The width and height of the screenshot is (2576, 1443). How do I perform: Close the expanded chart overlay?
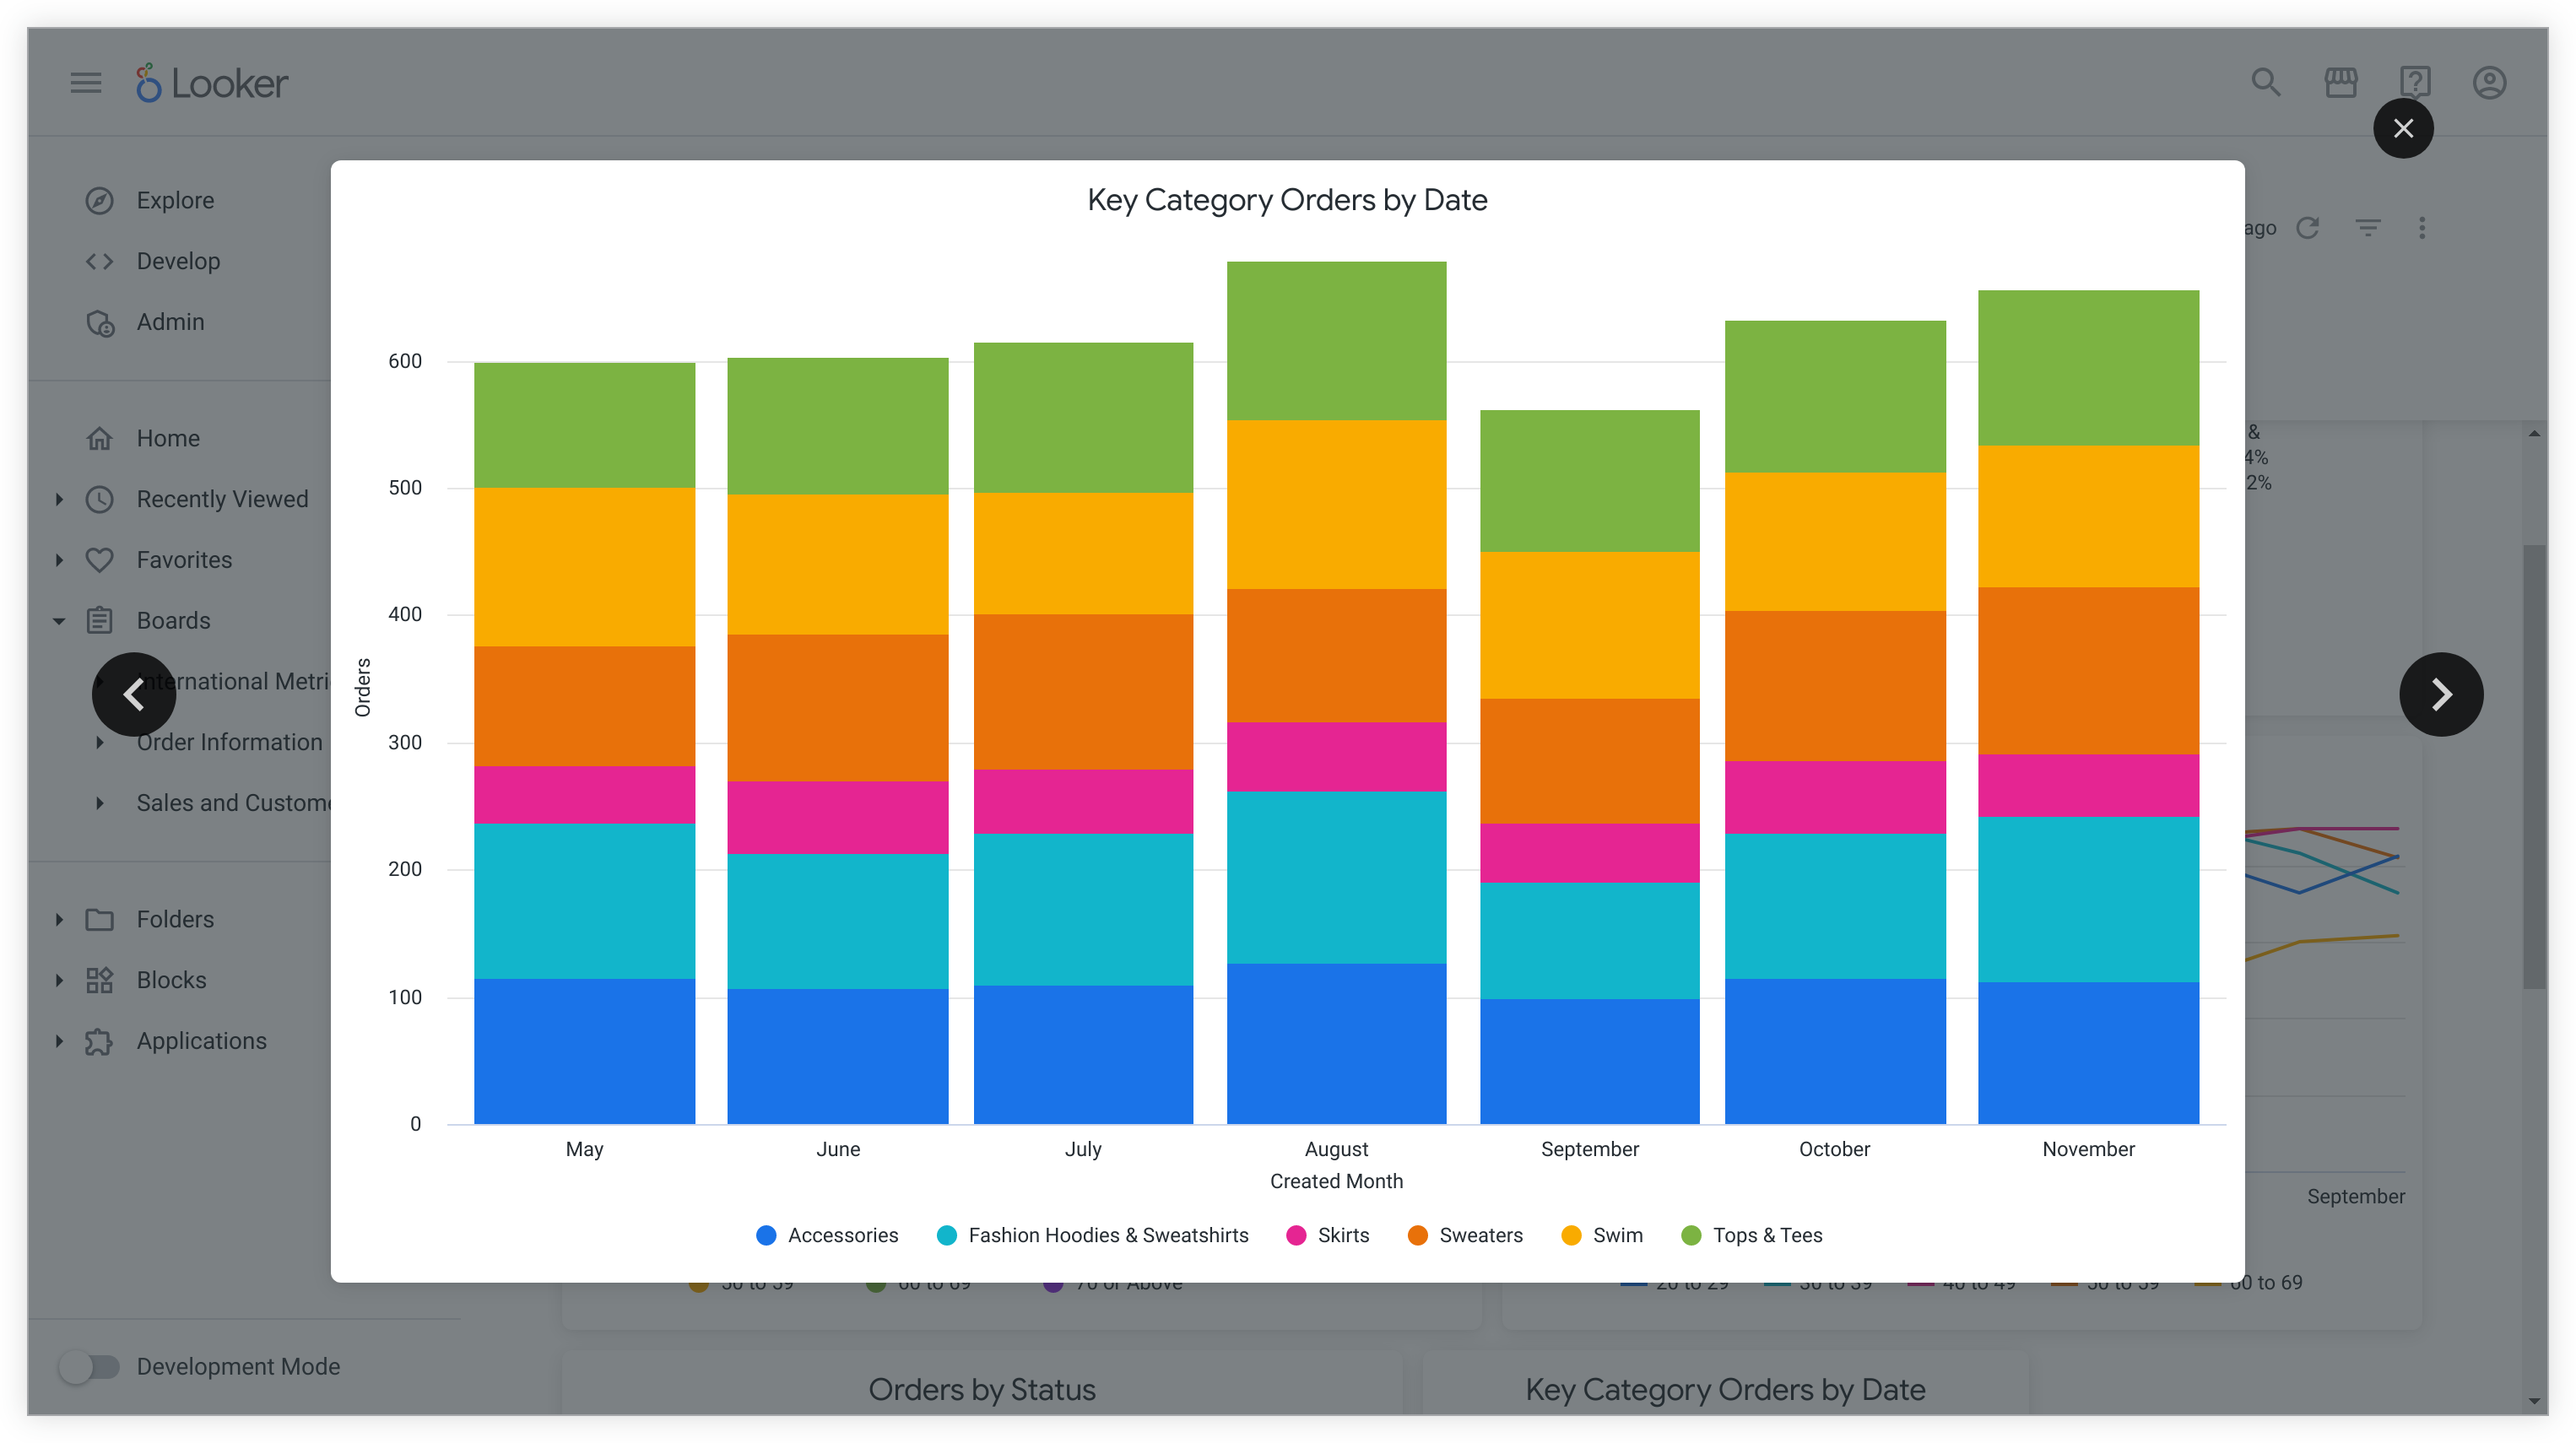click(x=2403, y=128)
